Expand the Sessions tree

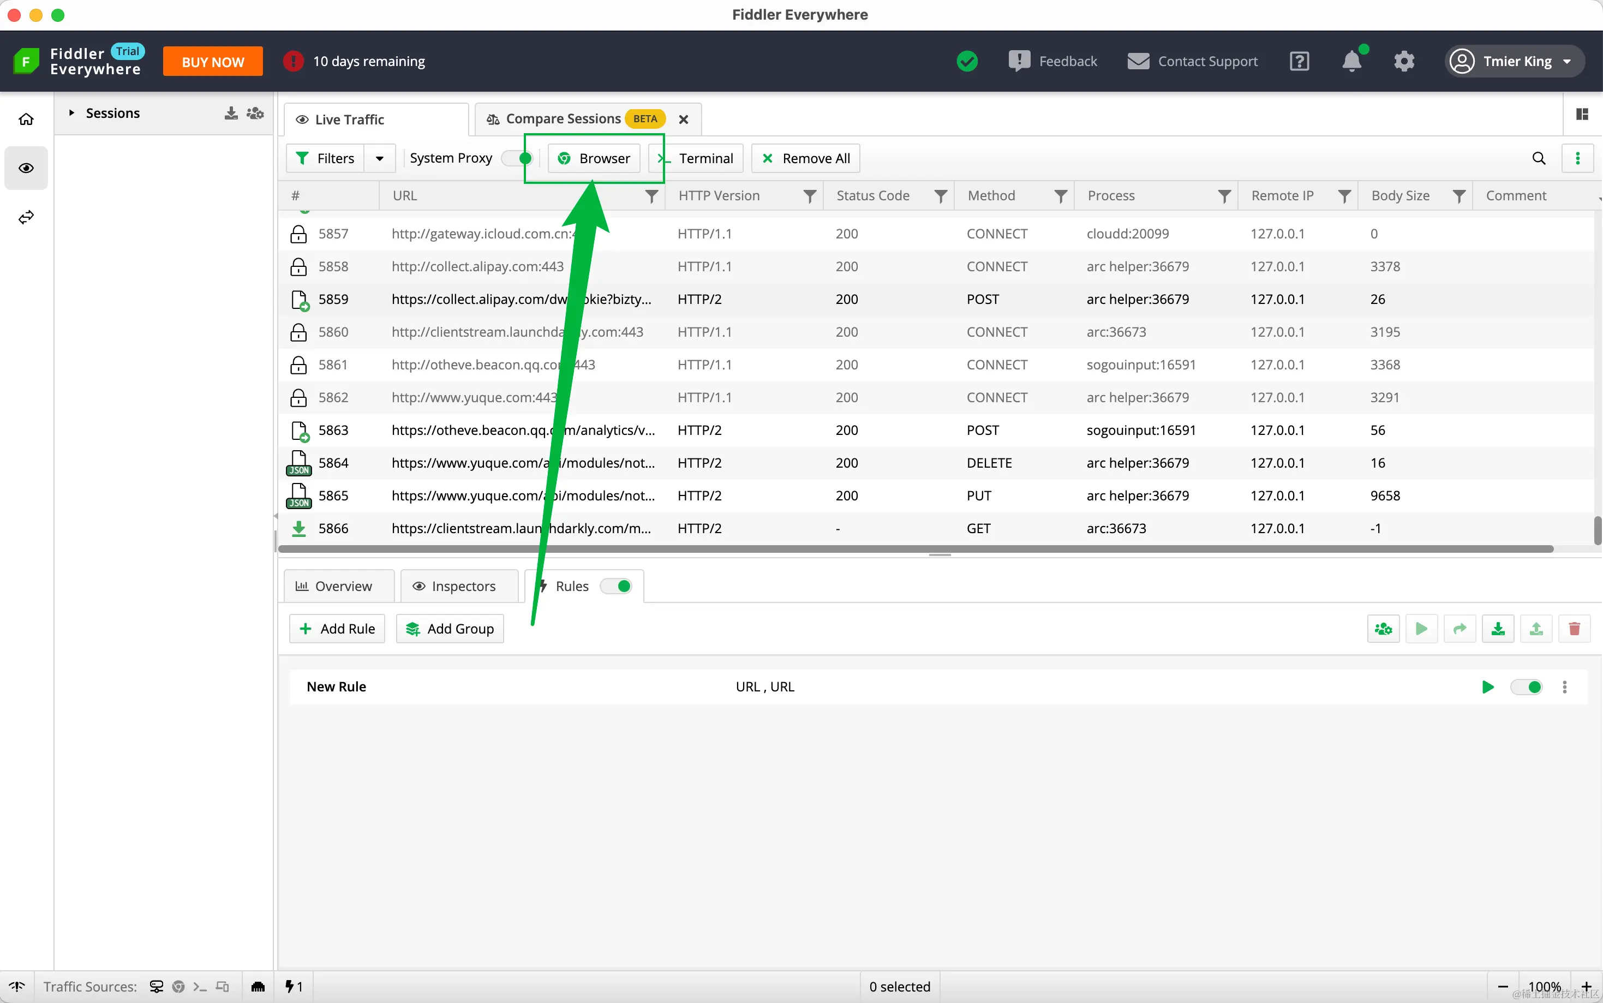click(x=71, y=113)
